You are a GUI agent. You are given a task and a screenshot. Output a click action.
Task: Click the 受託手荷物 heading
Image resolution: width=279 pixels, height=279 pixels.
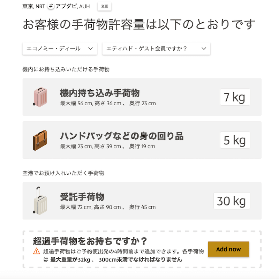[x=82, y=197]
